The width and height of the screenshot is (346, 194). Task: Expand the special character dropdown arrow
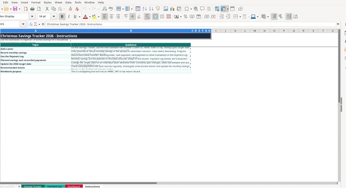pyautogui.click(x=191, y=9)
